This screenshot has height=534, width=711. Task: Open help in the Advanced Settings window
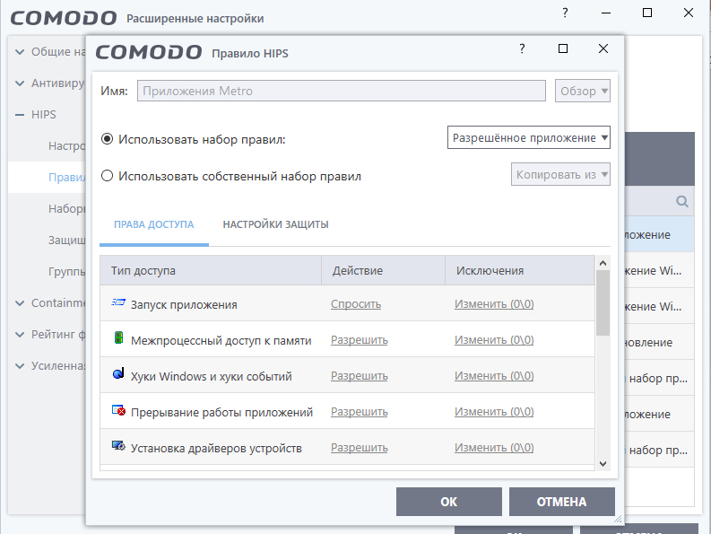click(565, 13)
